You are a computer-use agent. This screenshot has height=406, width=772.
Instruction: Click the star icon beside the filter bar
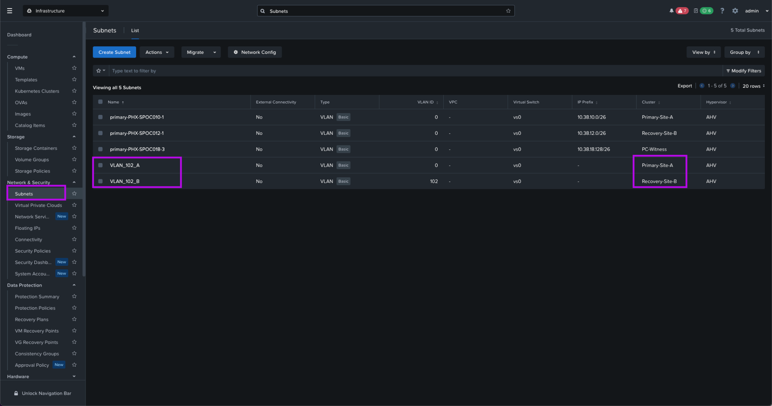point(99,70)
